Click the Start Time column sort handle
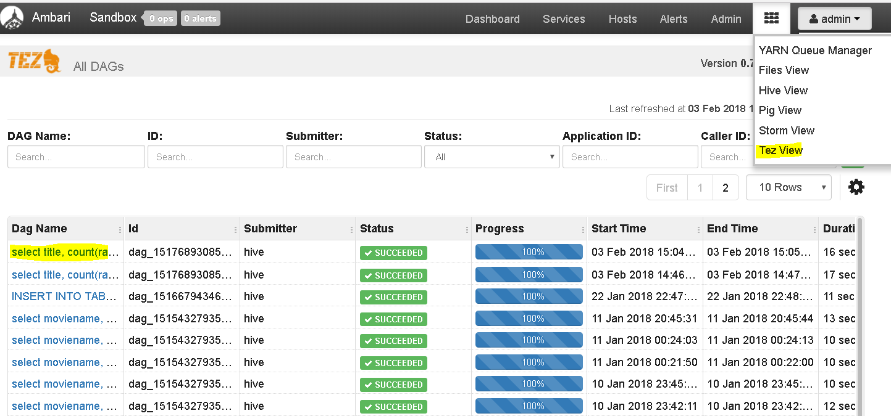 point(699,229)
